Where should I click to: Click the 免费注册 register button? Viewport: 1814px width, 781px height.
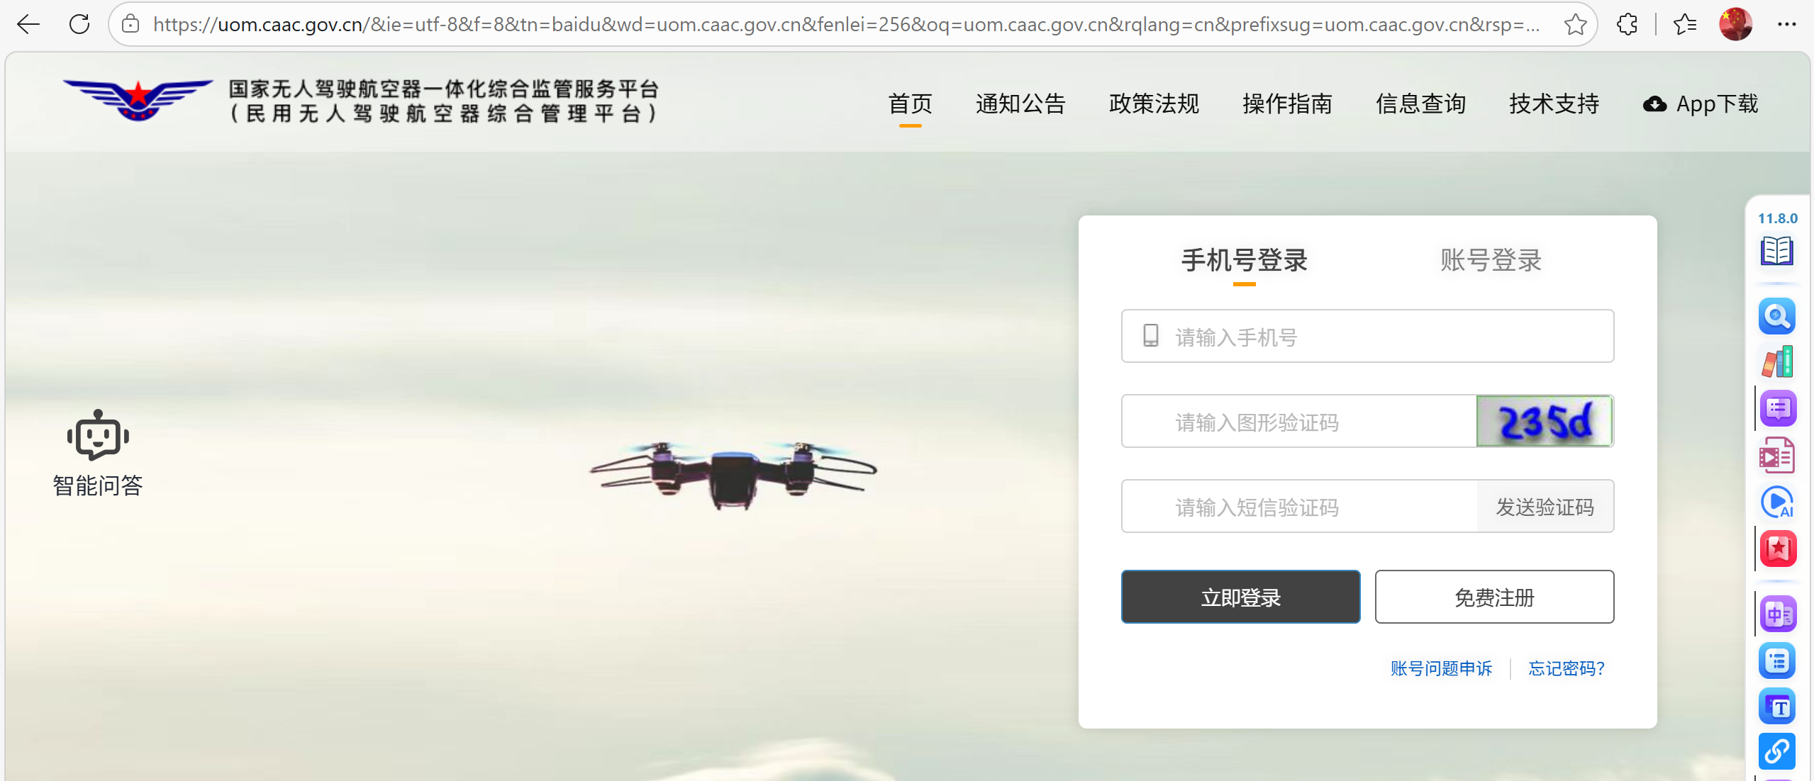point(1494,597)
